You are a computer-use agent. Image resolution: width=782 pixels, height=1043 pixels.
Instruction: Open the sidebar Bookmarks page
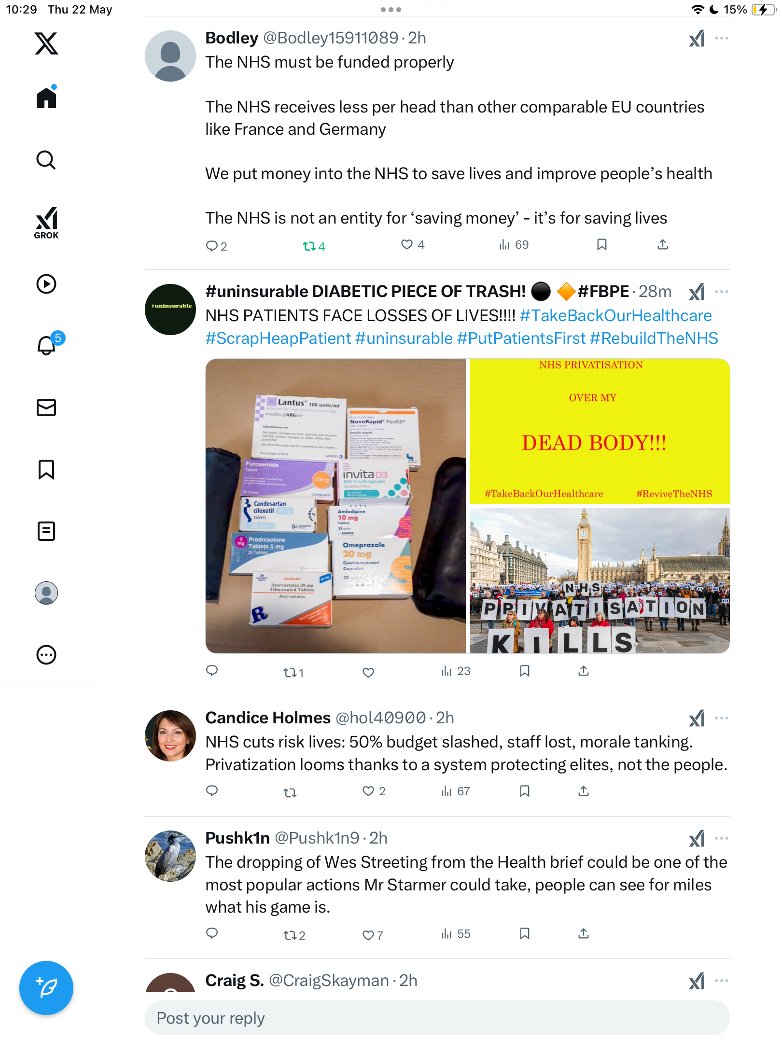pyautogui.click(x=46, y=469)
